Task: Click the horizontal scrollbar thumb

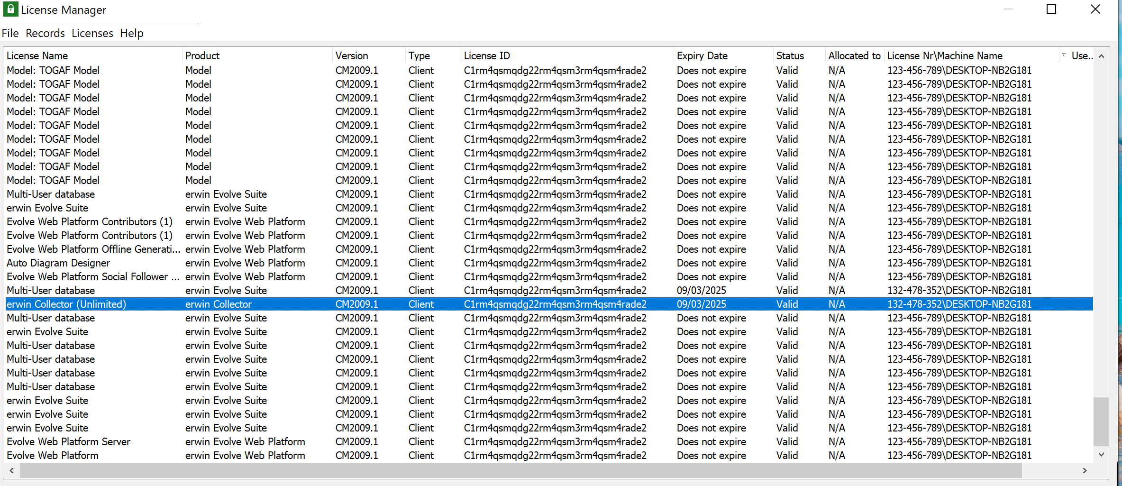Action: click(520, 470)
